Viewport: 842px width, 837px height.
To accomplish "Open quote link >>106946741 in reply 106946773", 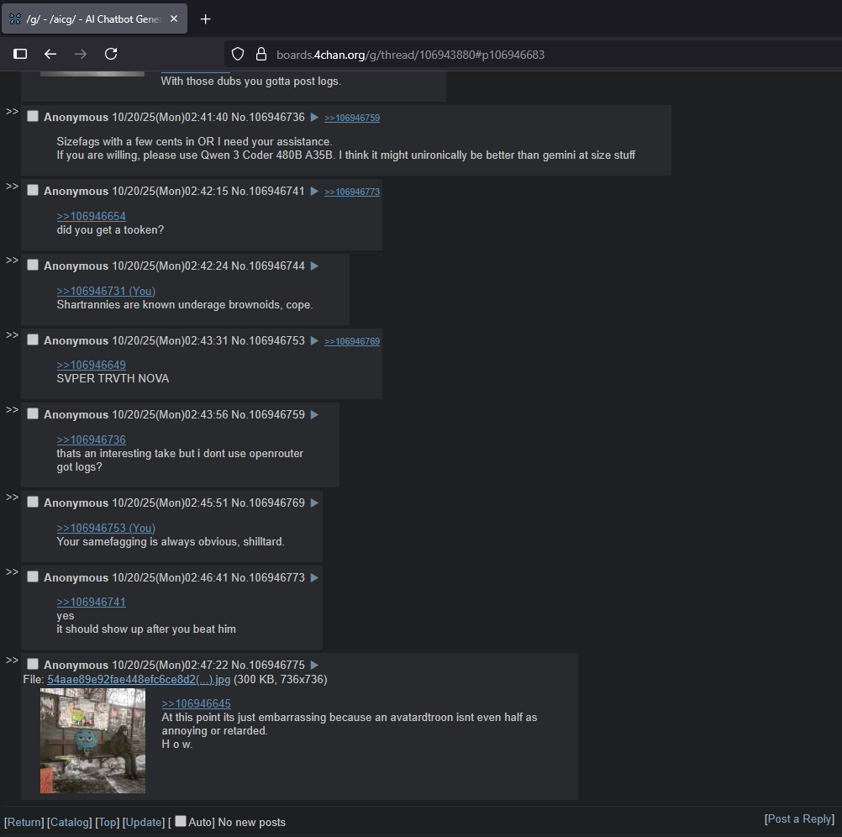I will pos(92,603).
